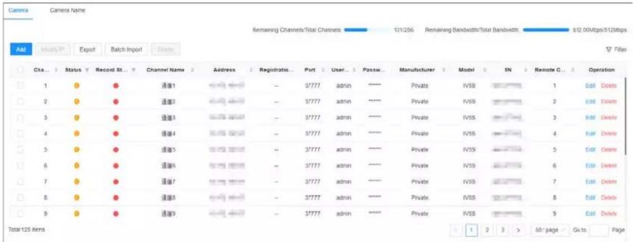Go to page 2
The image size is (633, 242).
[x=486, y=229]
